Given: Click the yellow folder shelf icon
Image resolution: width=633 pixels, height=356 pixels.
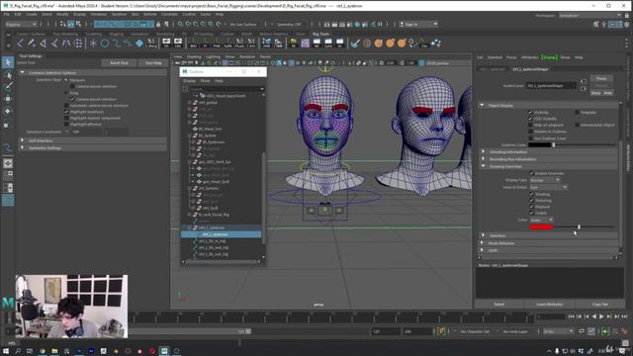Looking at the screenshot, I should (x=294, y=43).
